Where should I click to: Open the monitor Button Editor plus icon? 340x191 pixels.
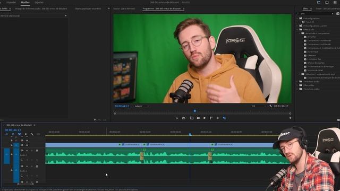pyautogui.click(x=290, y=118)
